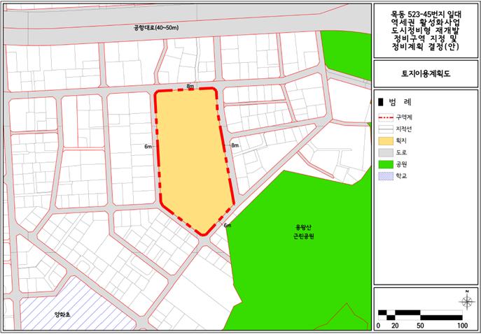Click the 8m label right of the site
This screenshot has height=334, width=481.
pyautogui.click(x=235, y=145)
